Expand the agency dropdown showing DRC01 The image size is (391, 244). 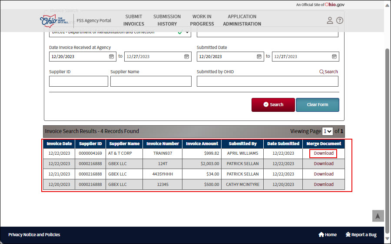(120, 33)
